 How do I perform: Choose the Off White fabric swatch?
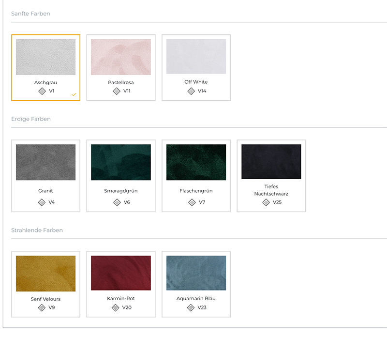196,56
